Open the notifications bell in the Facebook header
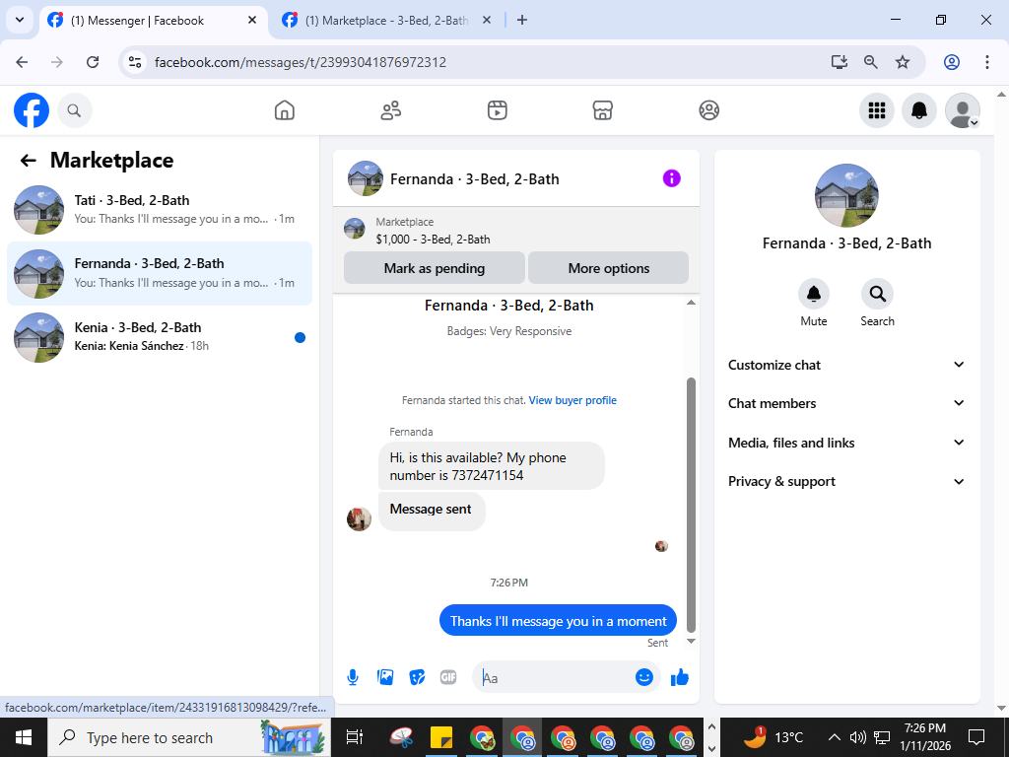 tap(919, 110)
